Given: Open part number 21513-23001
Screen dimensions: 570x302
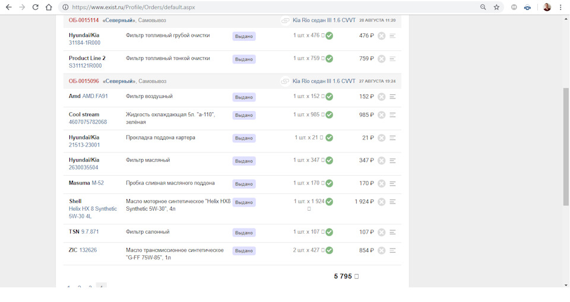Looking at the screenshot, I should tap(84, 145).
